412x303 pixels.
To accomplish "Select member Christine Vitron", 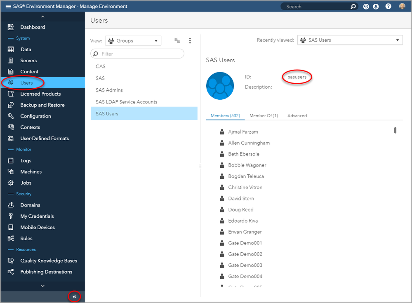I will 245,188.
